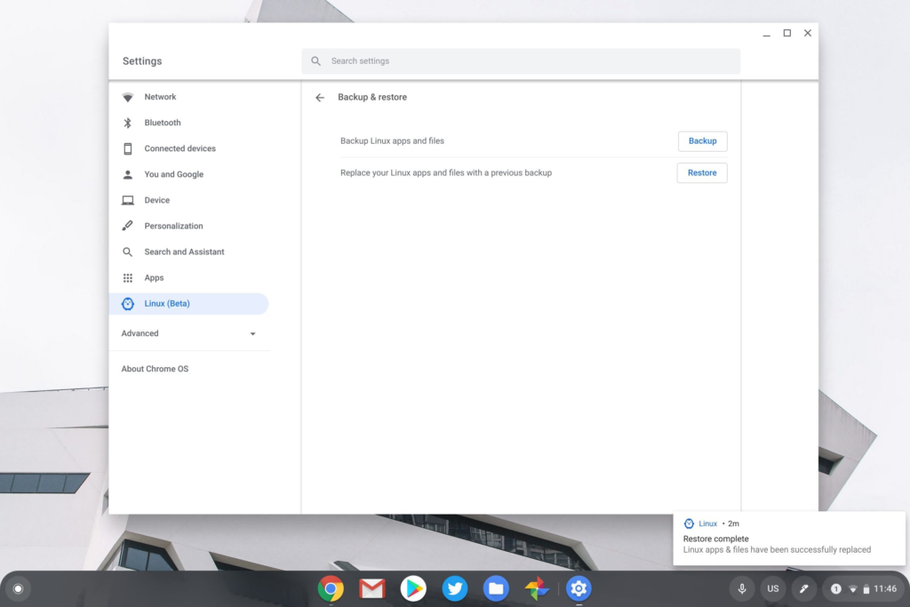Click the back arrow beside Backup & restore
The width and height of the screenshot is (910, 607).
(320, 98)
